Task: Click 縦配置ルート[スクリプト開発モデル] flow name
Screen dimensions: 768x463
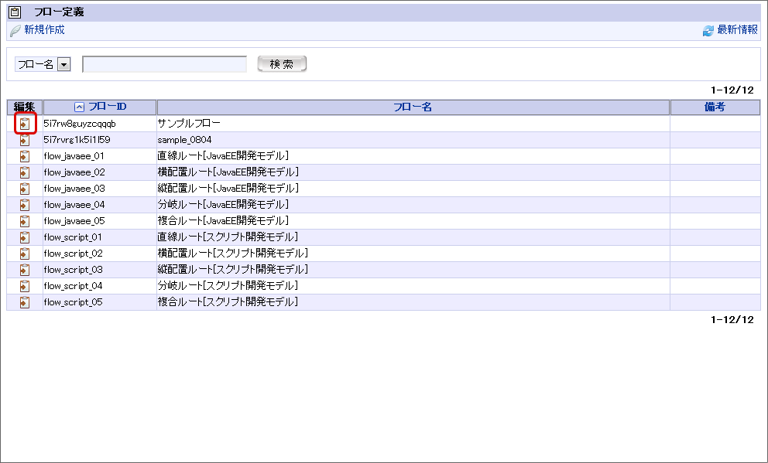Action: click(233, 270)
